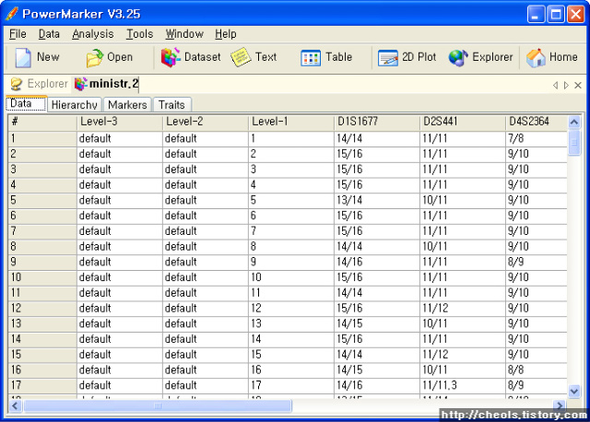Select Level-3 default cell in row 3

[x=120, y=170]
